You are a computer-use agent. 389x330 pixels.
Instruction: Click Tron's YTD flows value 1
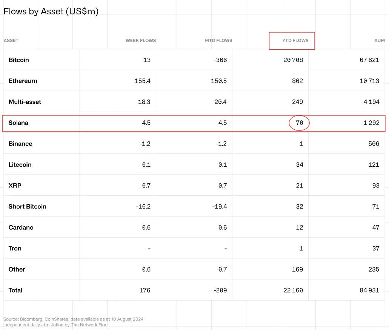point(301,249)
